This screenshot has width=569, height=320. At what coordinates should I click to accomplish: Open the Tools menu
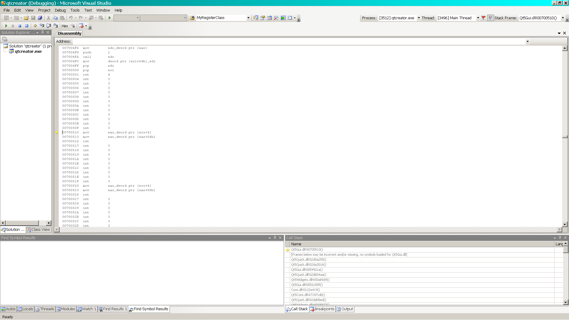[x=75, y=10]
